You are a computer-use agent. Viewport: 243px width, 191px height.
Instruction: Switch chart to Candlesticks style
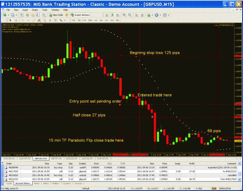point(112,15)
